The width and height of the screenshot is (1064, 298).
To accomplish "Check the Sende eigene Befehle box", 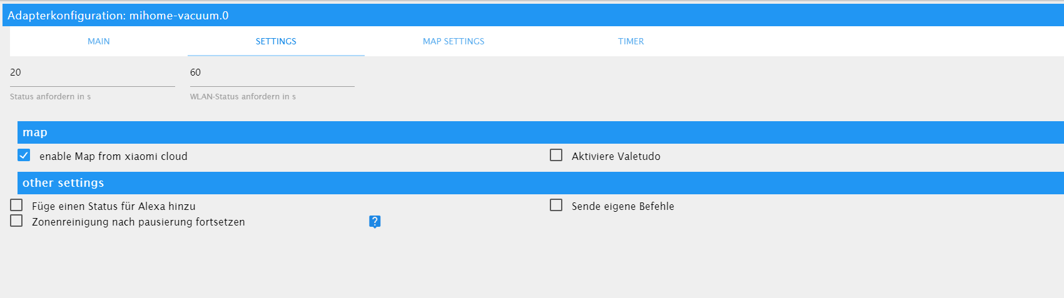I will coord(556,205).
